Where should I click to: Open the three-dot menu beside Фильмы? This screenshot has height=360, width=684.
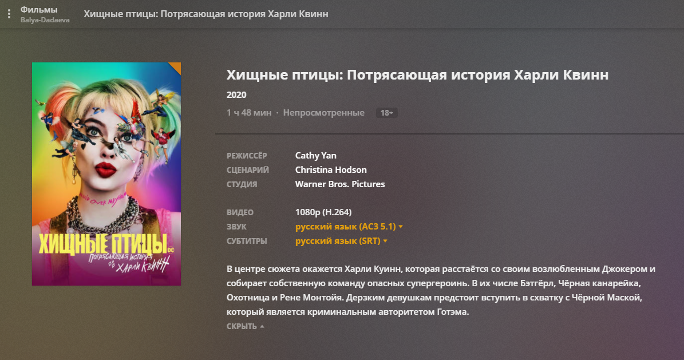coord(9,14)
